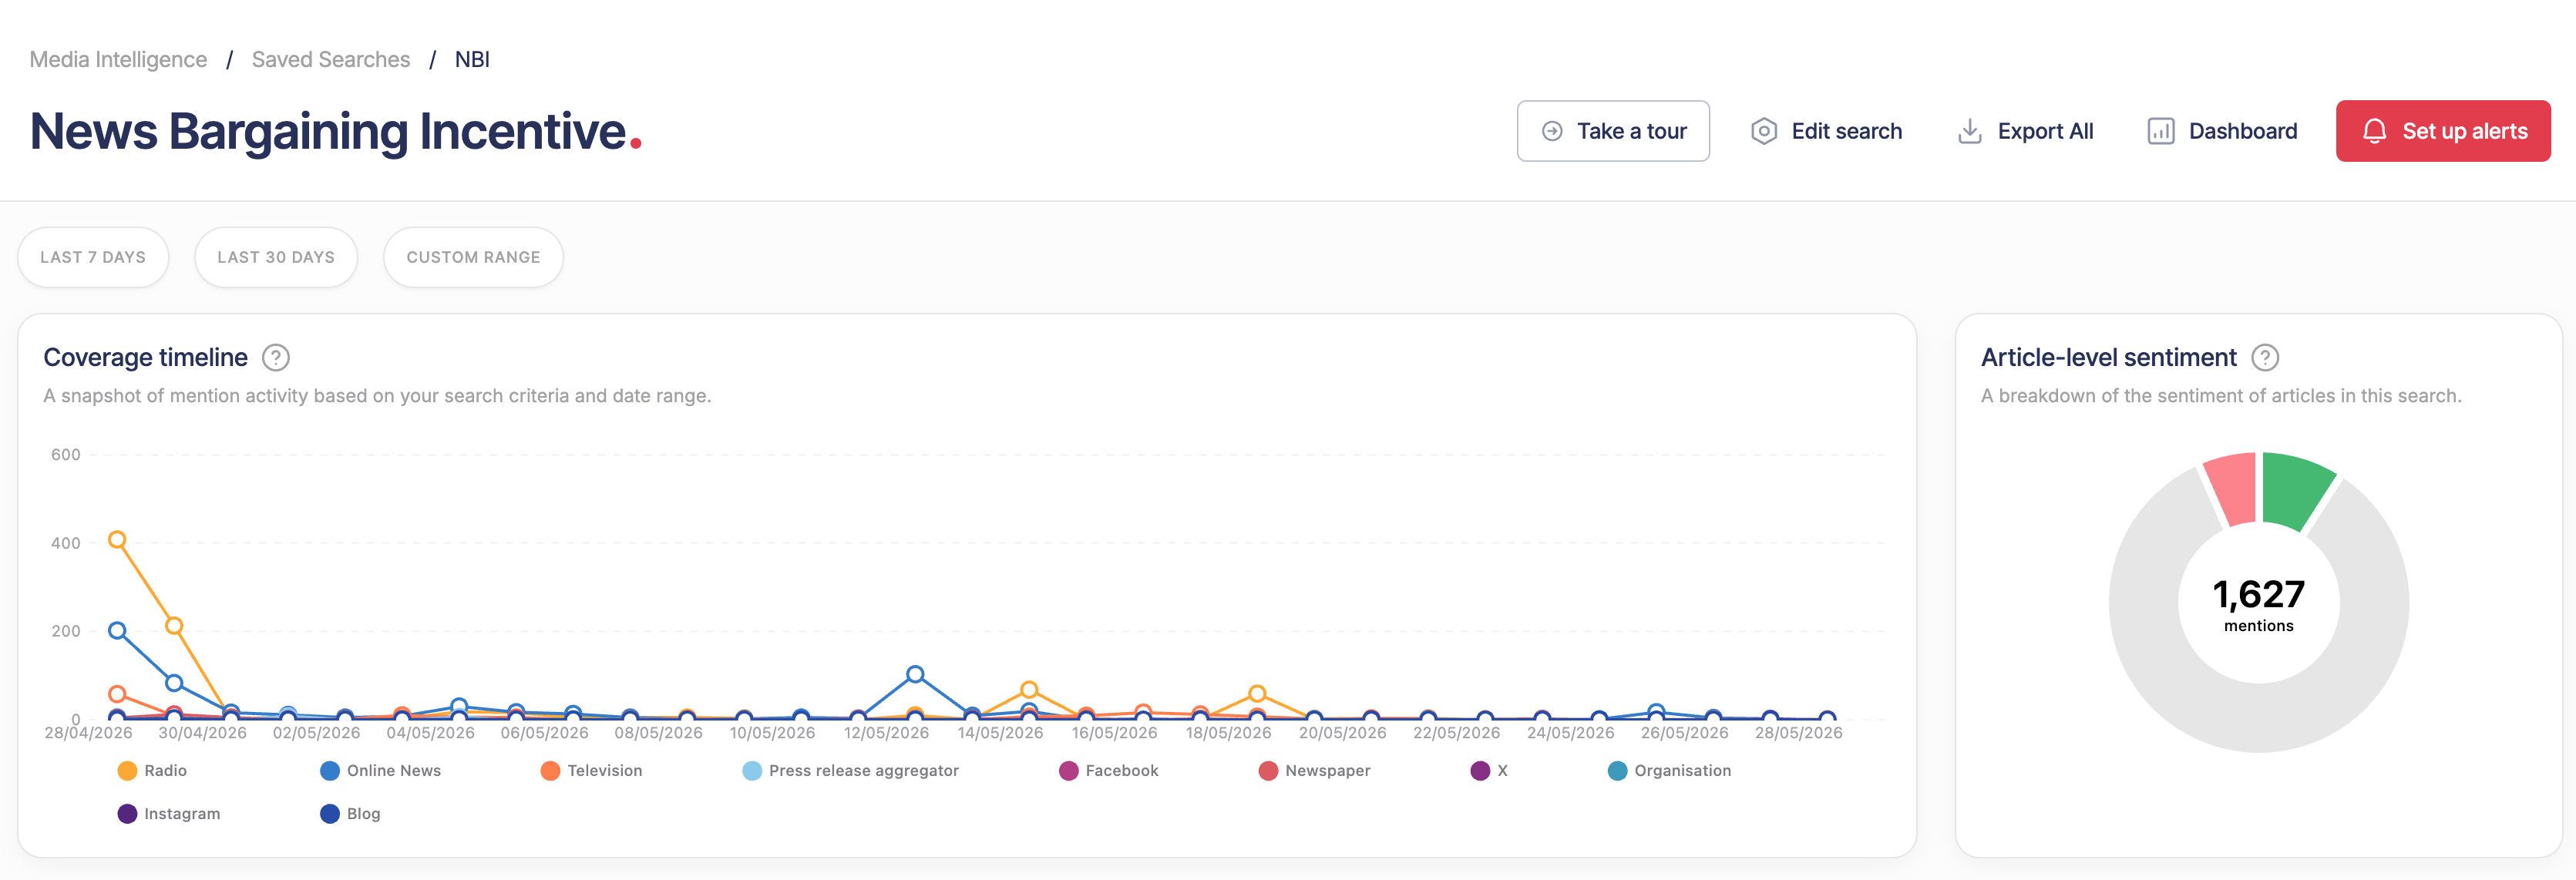This screenshot has height=880, width=2576.
Task: Open the Dashboard view
Action: click(2222, 131)
